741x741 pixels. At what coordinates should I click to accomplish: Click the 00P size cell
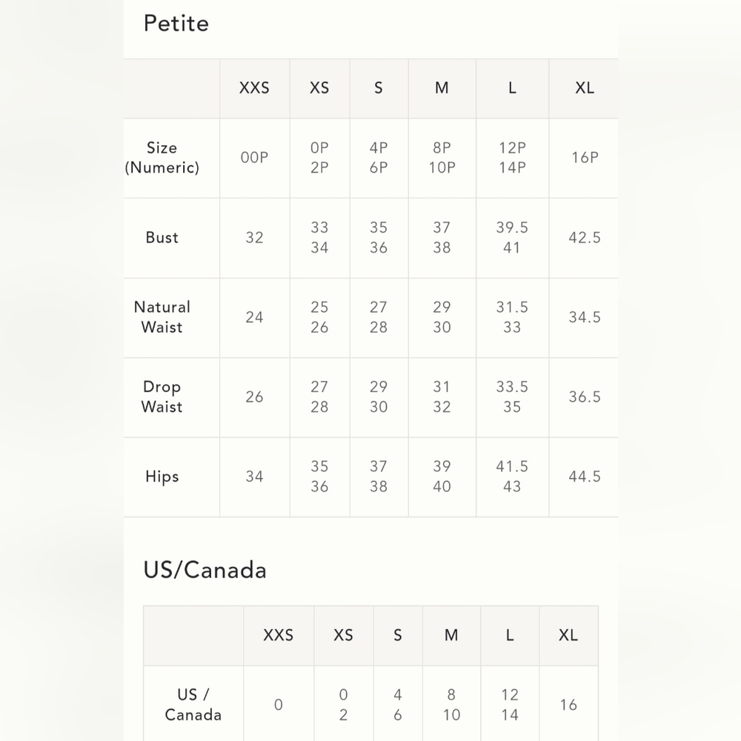(254, 158)
